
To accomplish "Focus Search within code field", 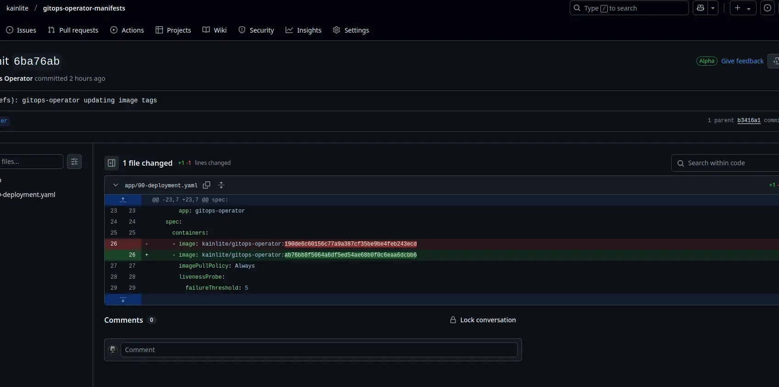I will coord(725,163).
